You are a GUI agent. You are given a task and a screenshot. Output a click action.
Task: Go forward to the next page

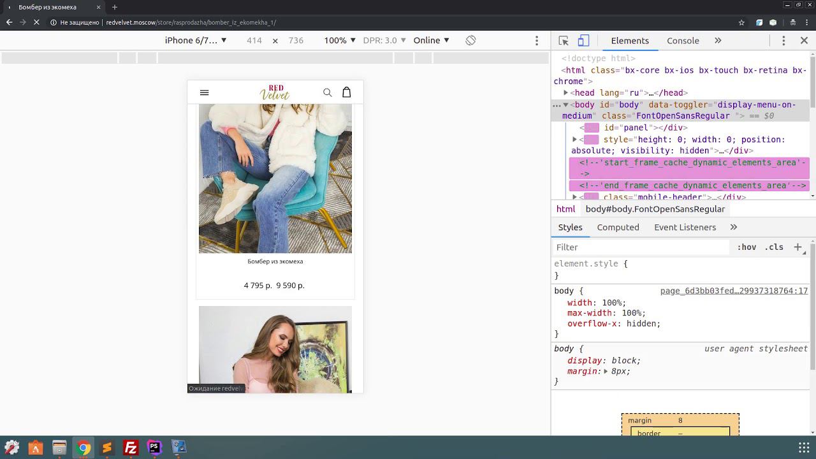23,22
